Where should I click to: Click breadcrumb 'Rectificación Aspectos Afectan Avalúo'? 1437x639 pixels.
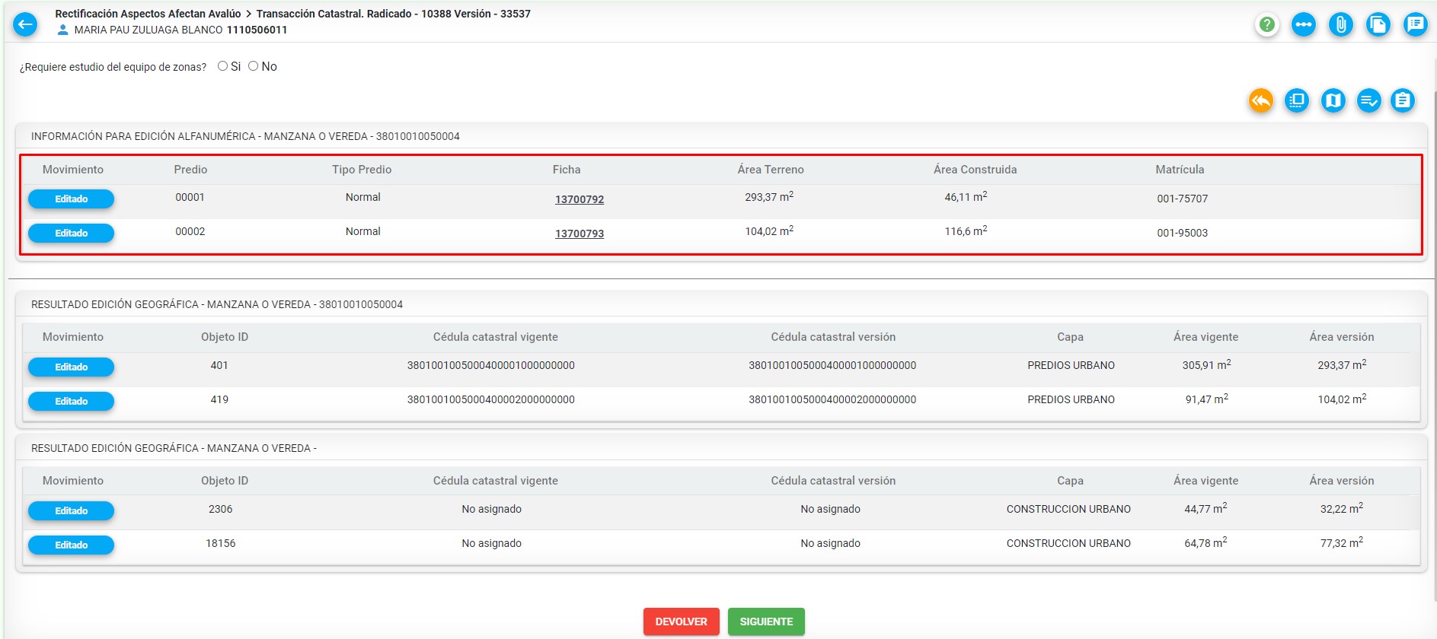(148, 14)
